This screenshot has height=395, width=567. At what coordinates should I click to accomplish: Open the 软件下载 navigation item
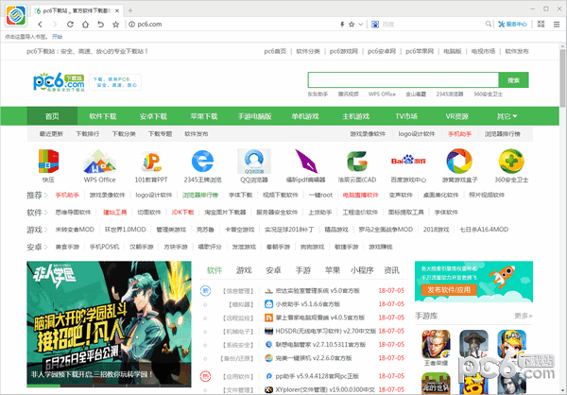pyautogui.click(x=103, y=116)
